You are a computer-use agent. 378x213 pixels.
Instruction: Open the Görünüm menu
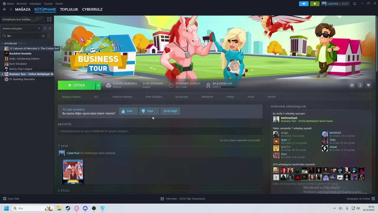pos(22,4)
